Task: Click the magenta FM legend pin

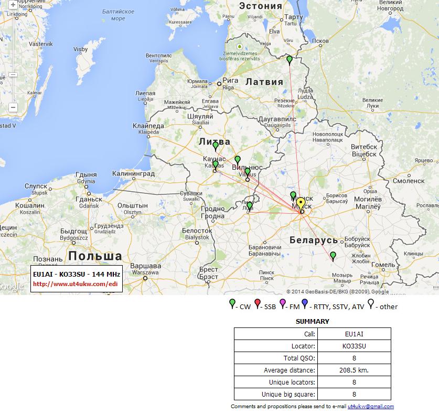Action: (283, 303)
